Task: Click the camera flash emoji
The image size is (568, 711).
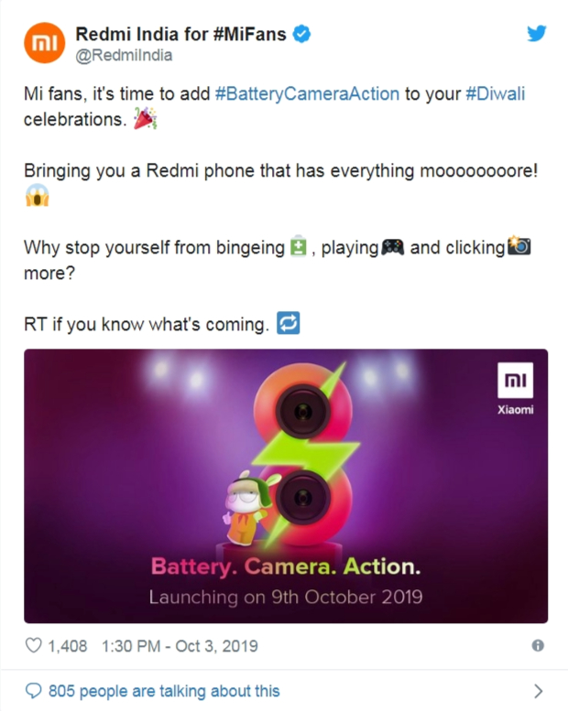Action: click(519, 246)
